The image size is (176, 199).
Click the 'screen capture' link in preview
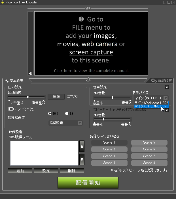pos(91,52)
